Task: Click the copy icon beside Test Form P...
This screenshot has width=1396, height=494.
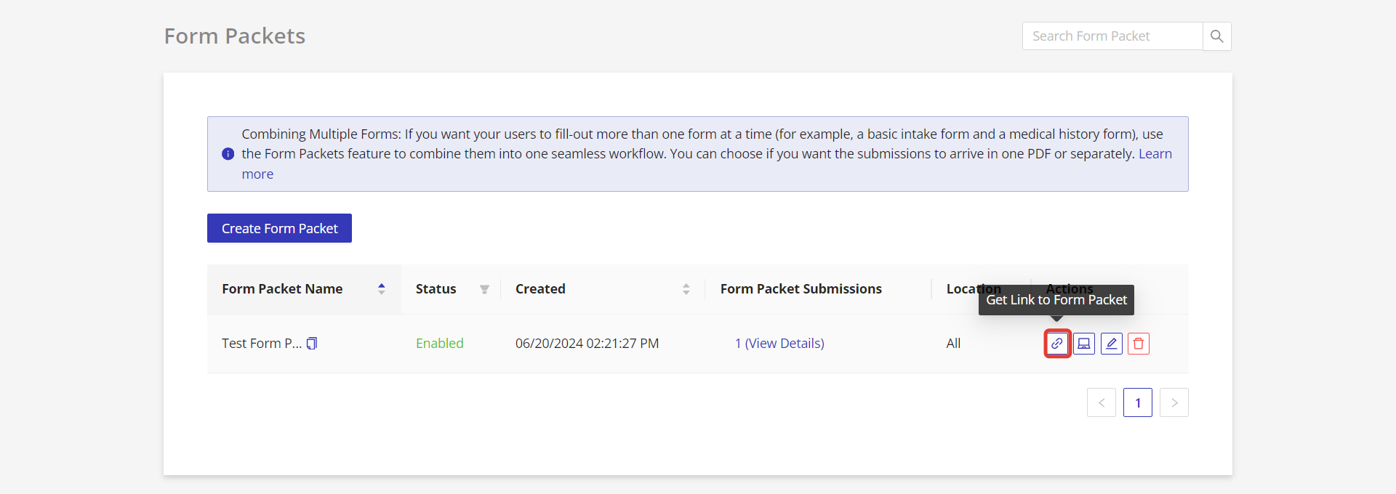Action: (312, 344)
